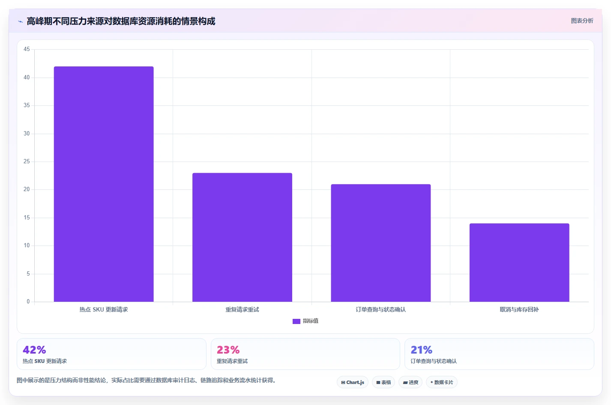Click the footnote text 图中展示的是压力结构
The width and height of the screenshot is (611, 405).
pos(147,380)
